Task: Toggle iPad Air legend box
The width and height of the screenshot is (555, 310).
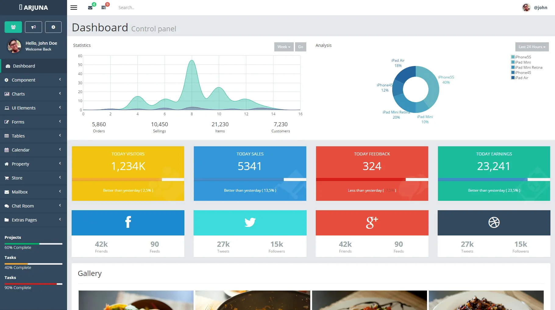Action: coord(513,78)
